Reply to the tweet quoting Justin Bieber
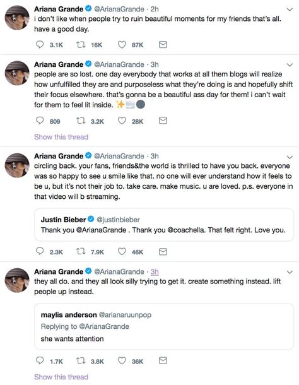 [40, 251]
